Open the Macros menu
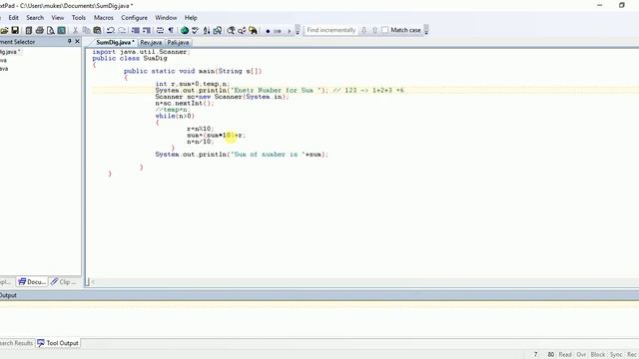The height and width of the screenshot is (359, 639). pyautogui.click(x=104, y=18)
